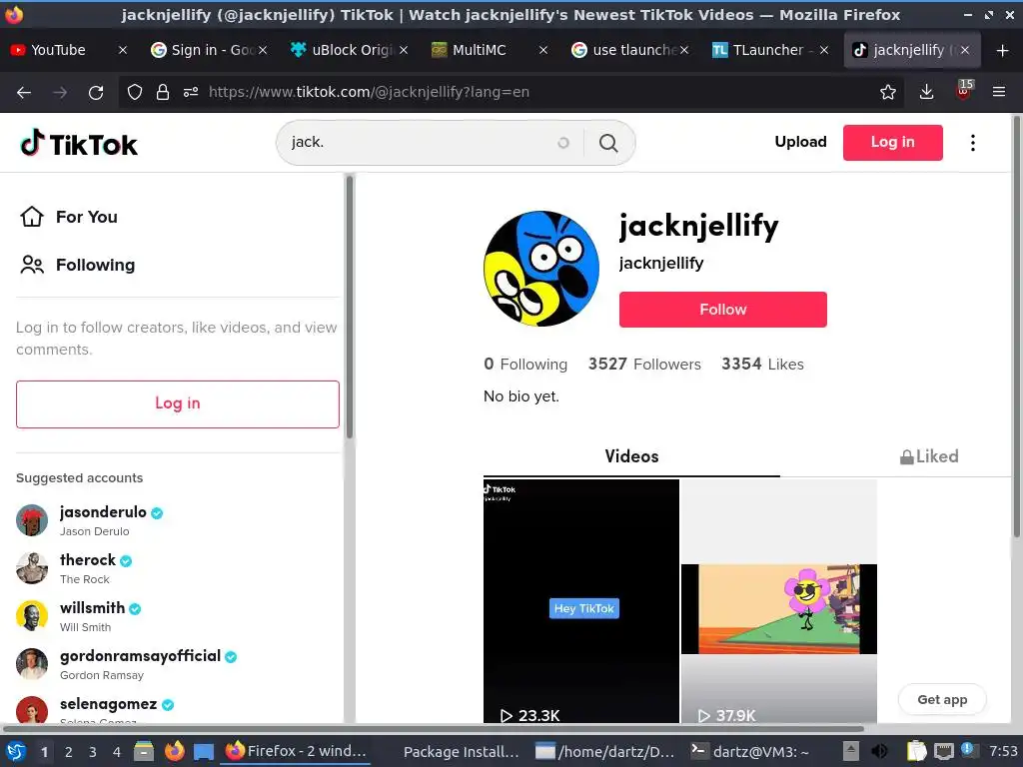The height and width of the screenshot is (767, 1023).
Task: Click the 3527 Followers count
Action: (x=644, y=364)
